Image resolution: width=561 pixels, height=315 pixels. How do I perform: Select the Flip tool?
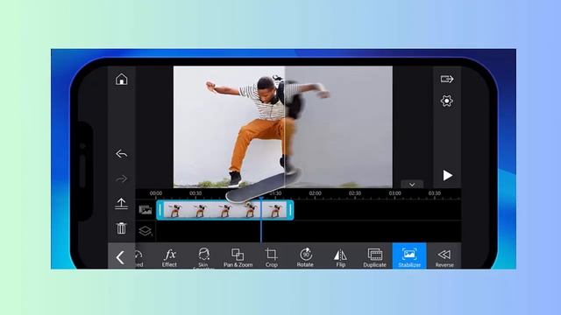point(340,257)
